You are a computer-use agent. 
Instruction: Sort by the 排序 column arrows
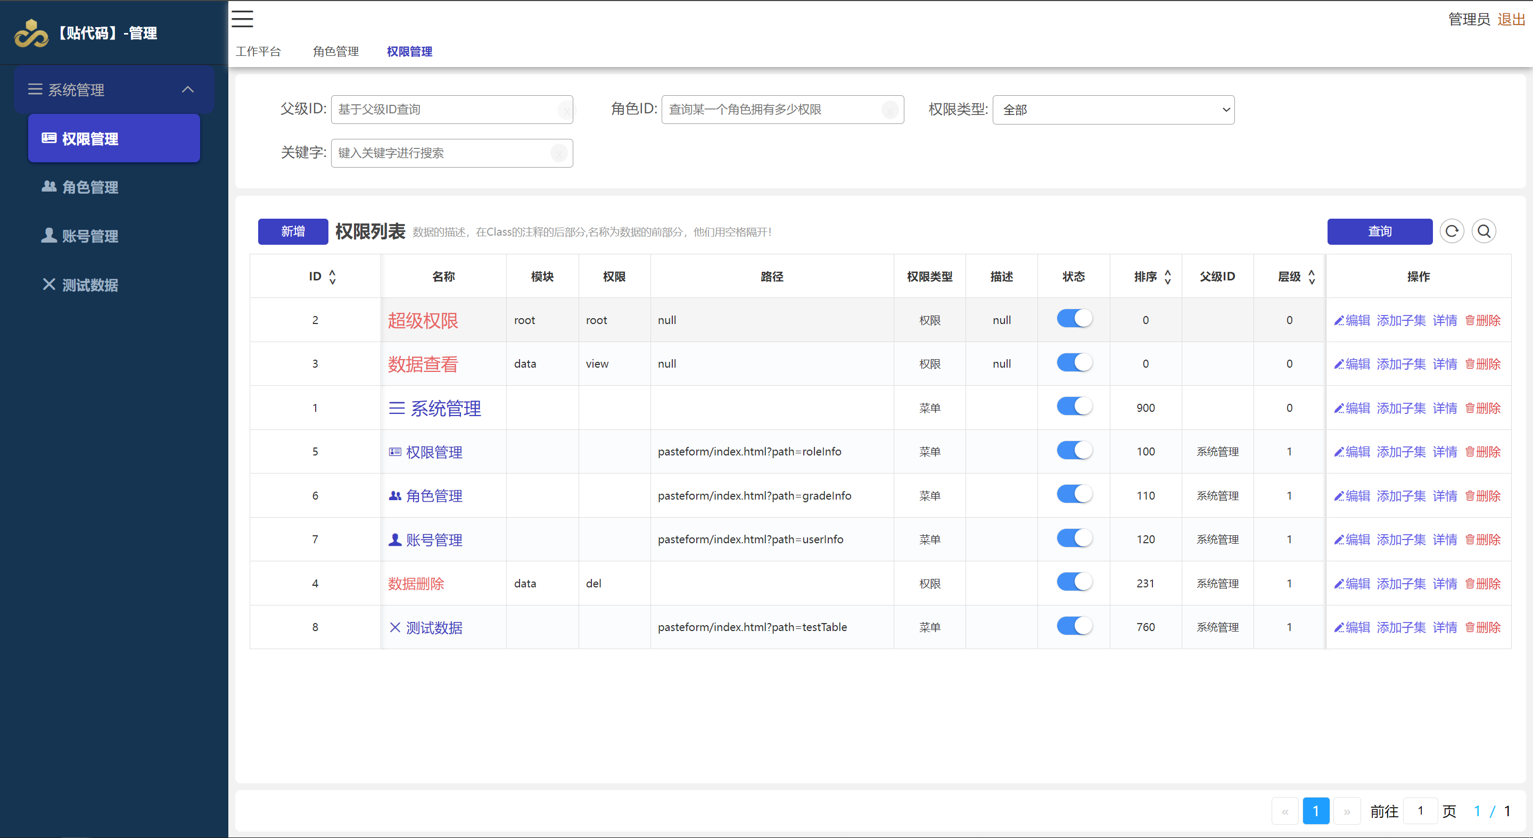1167,277
